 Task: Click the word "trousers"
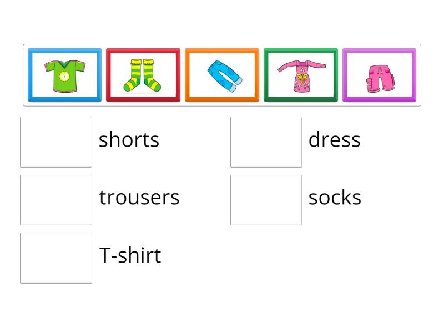point(139,198)
